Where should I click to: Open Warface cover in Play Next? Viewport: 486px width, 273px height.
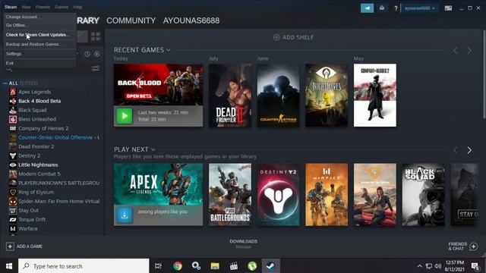point(327,195)
